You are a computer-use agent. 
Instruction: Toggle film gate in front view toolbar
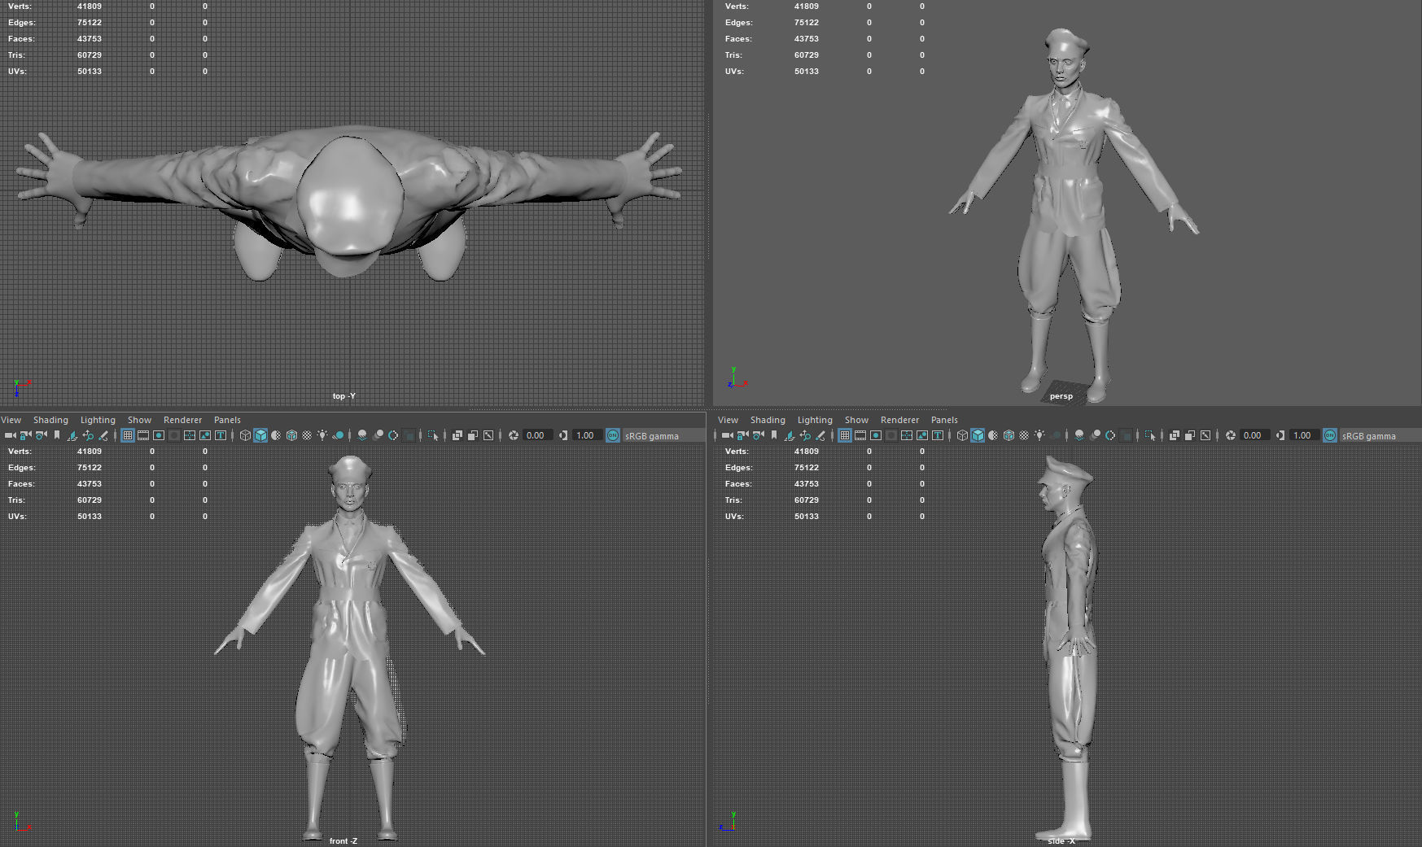[x=143, y=435]
